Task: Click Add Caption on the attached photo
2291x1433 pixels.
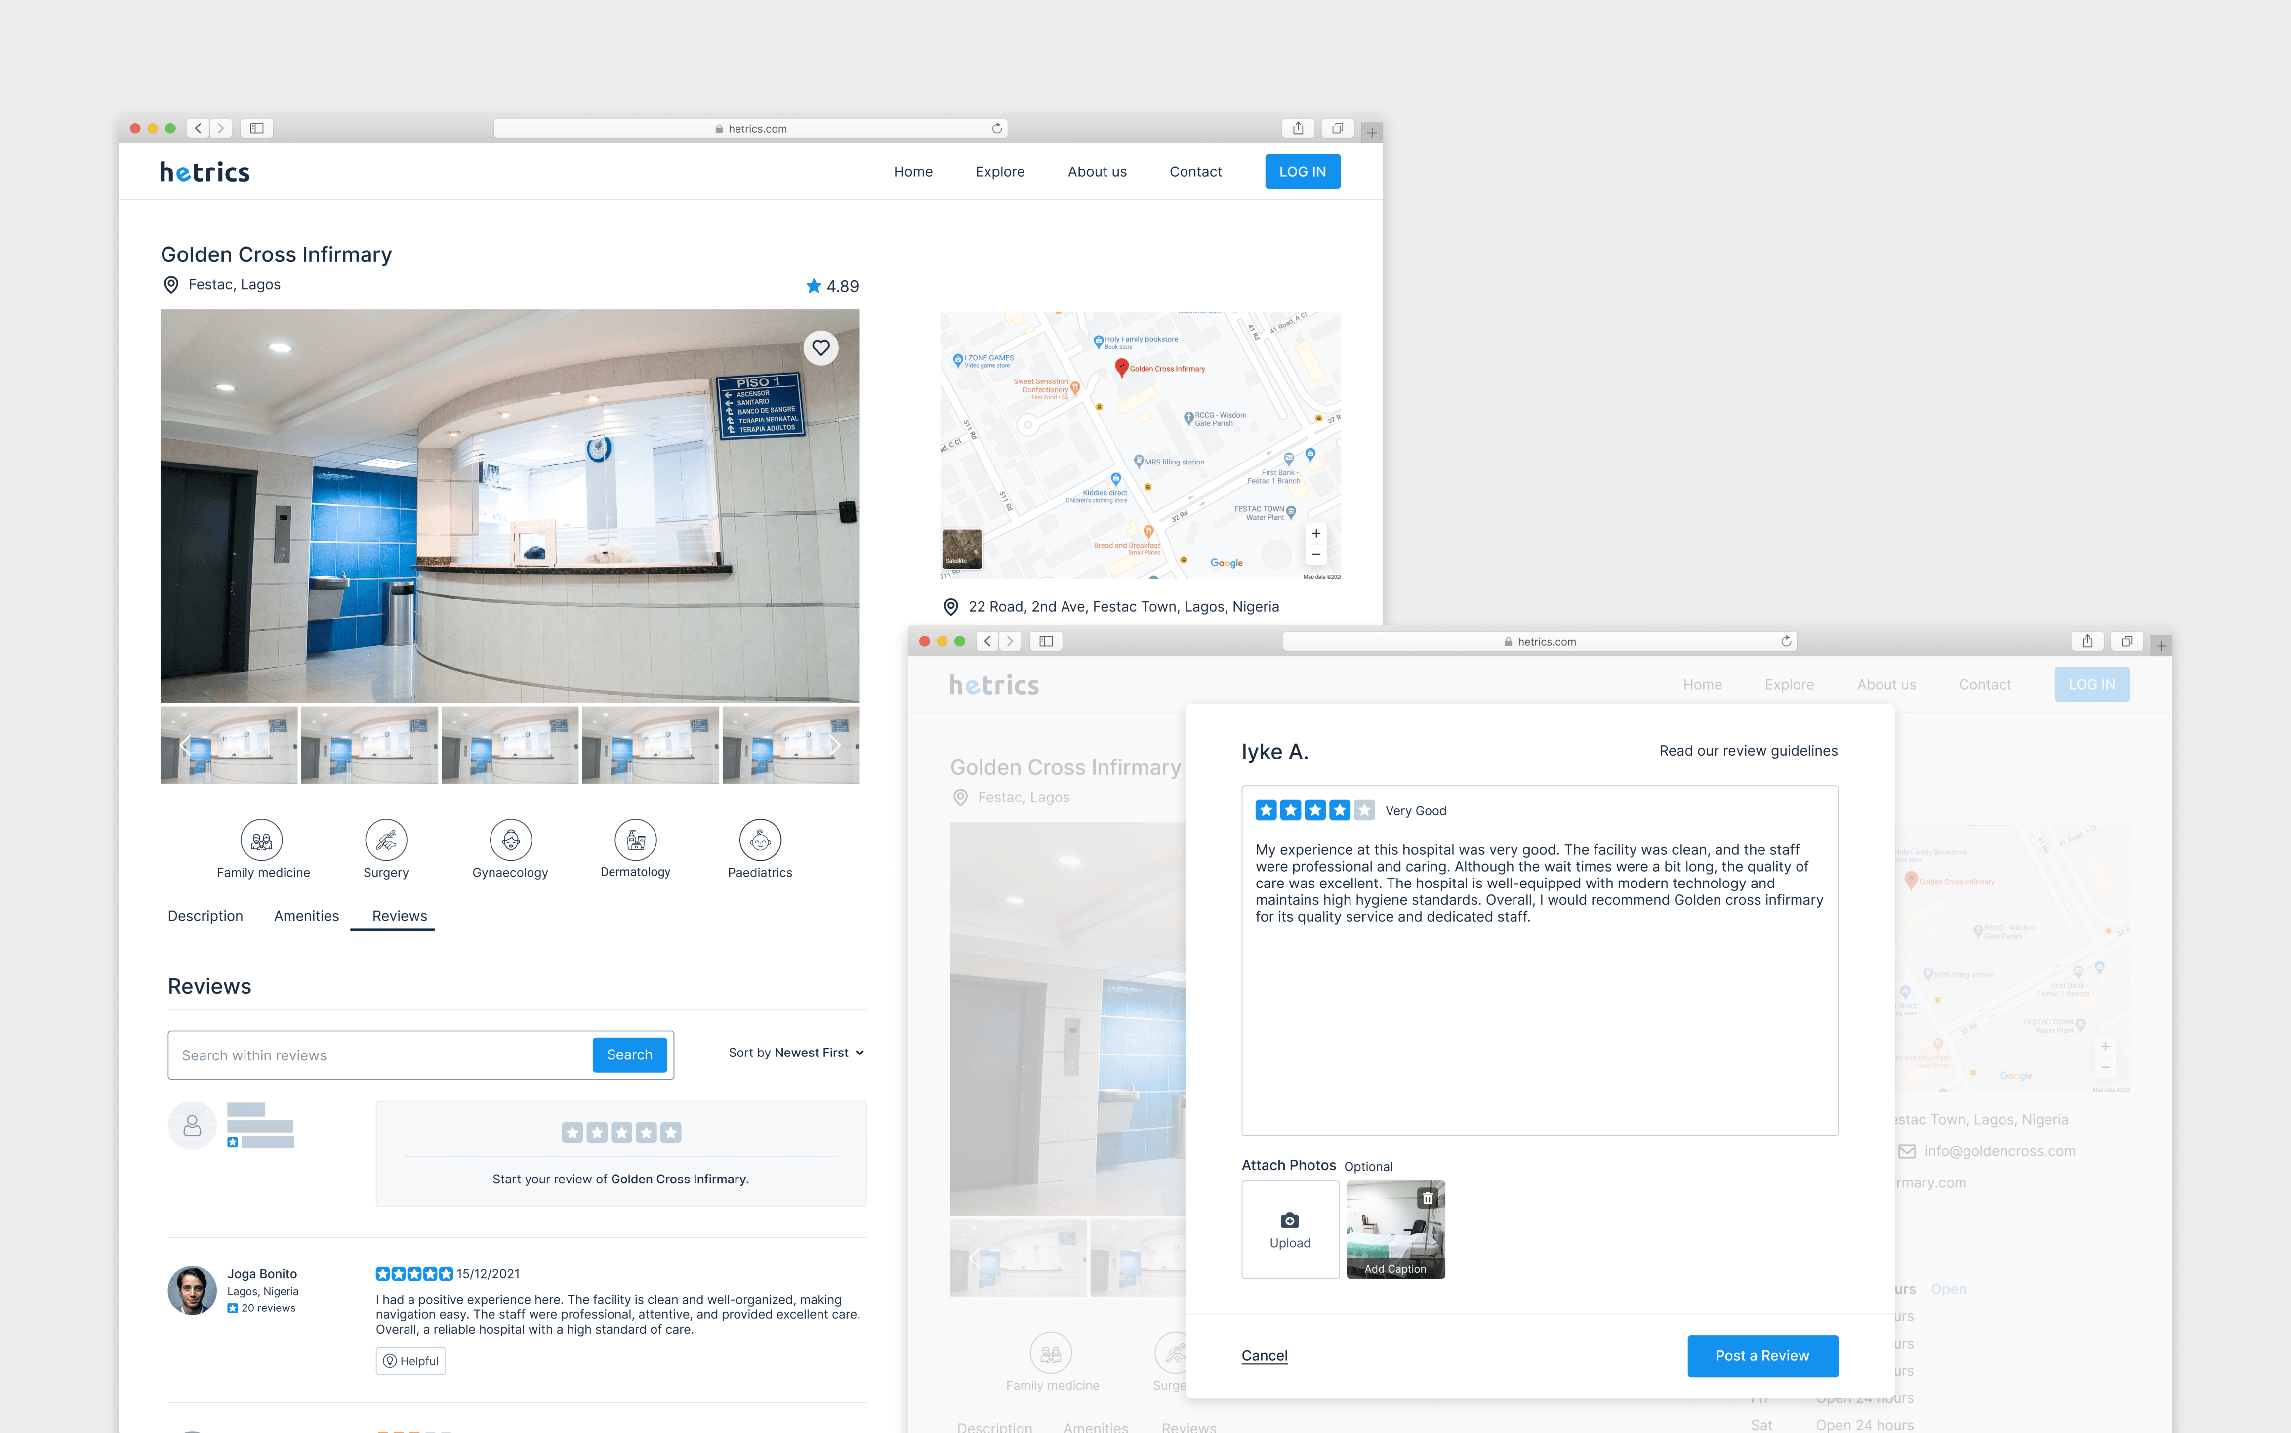Action: [x=1394, y=1269]
